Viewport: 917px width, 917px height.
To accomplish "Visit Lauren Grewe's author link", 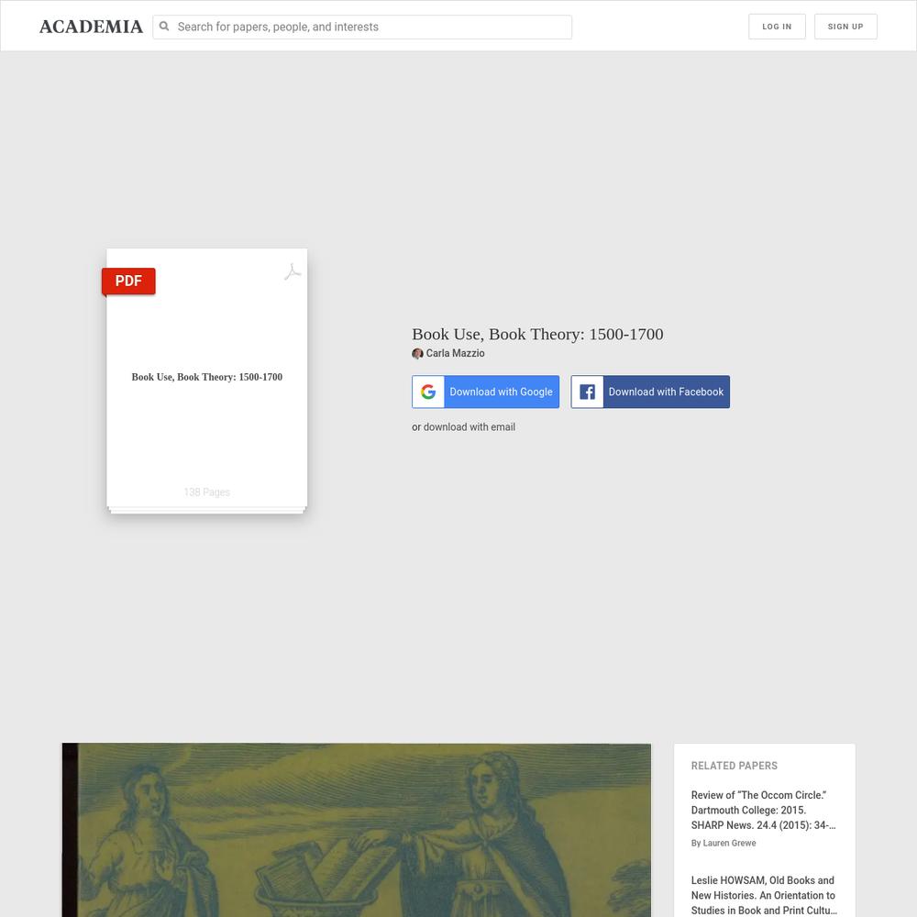I will tap(724, 843).
